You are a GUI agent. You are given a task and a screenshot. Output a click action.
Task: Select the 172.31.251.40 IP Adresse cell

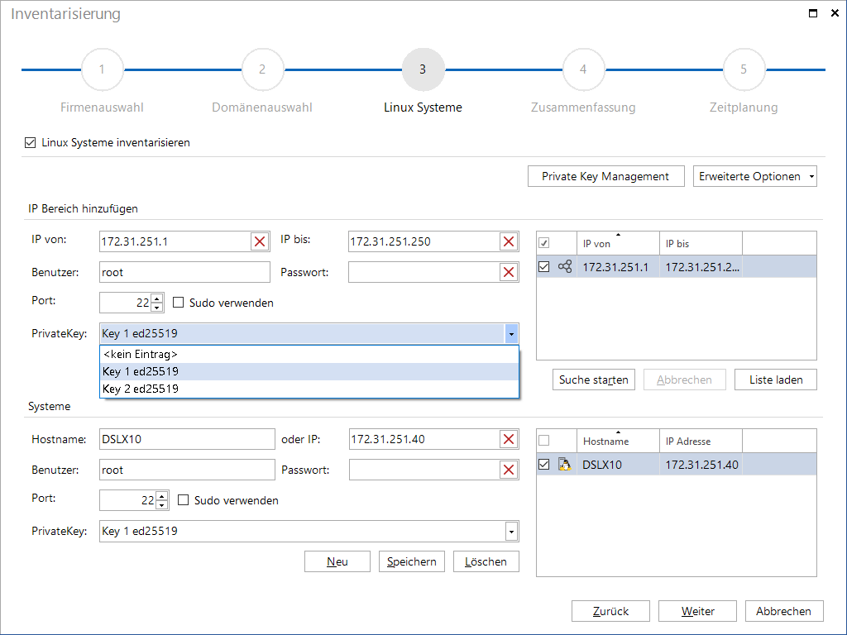click(701, 465)
